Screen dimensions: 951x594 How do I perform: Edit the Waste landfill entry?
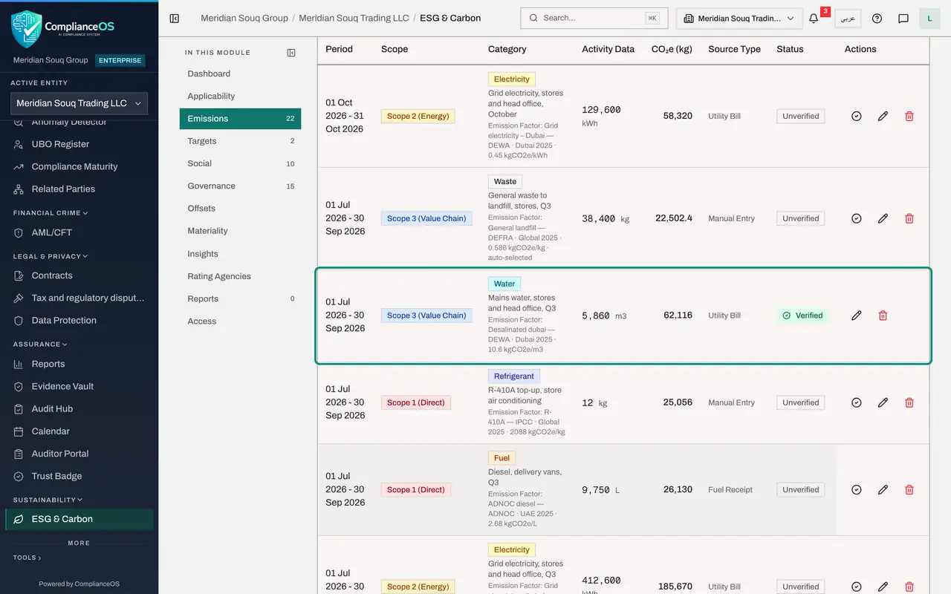[883, 218]
